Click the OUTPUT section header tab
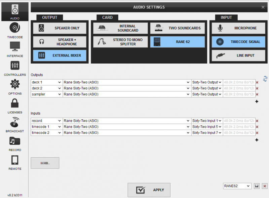 point(49,17)
